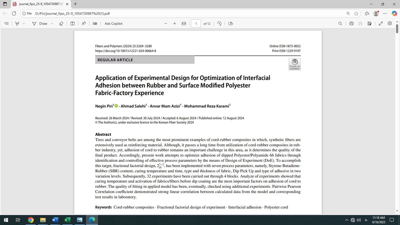Rotate the PDF page
Viewport: 400px width, 225px height.
[219, 23]
